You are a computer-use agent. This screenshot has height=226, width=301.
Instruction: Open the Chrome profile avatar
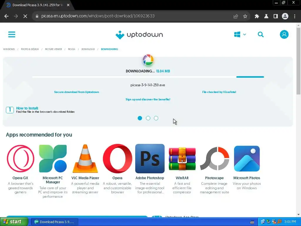point(285,16)
